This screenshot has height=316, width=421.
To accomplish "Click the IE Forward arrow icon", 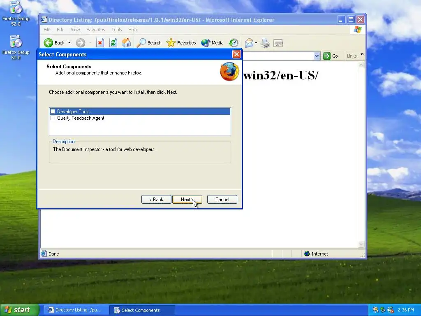I will coord(80,43).
